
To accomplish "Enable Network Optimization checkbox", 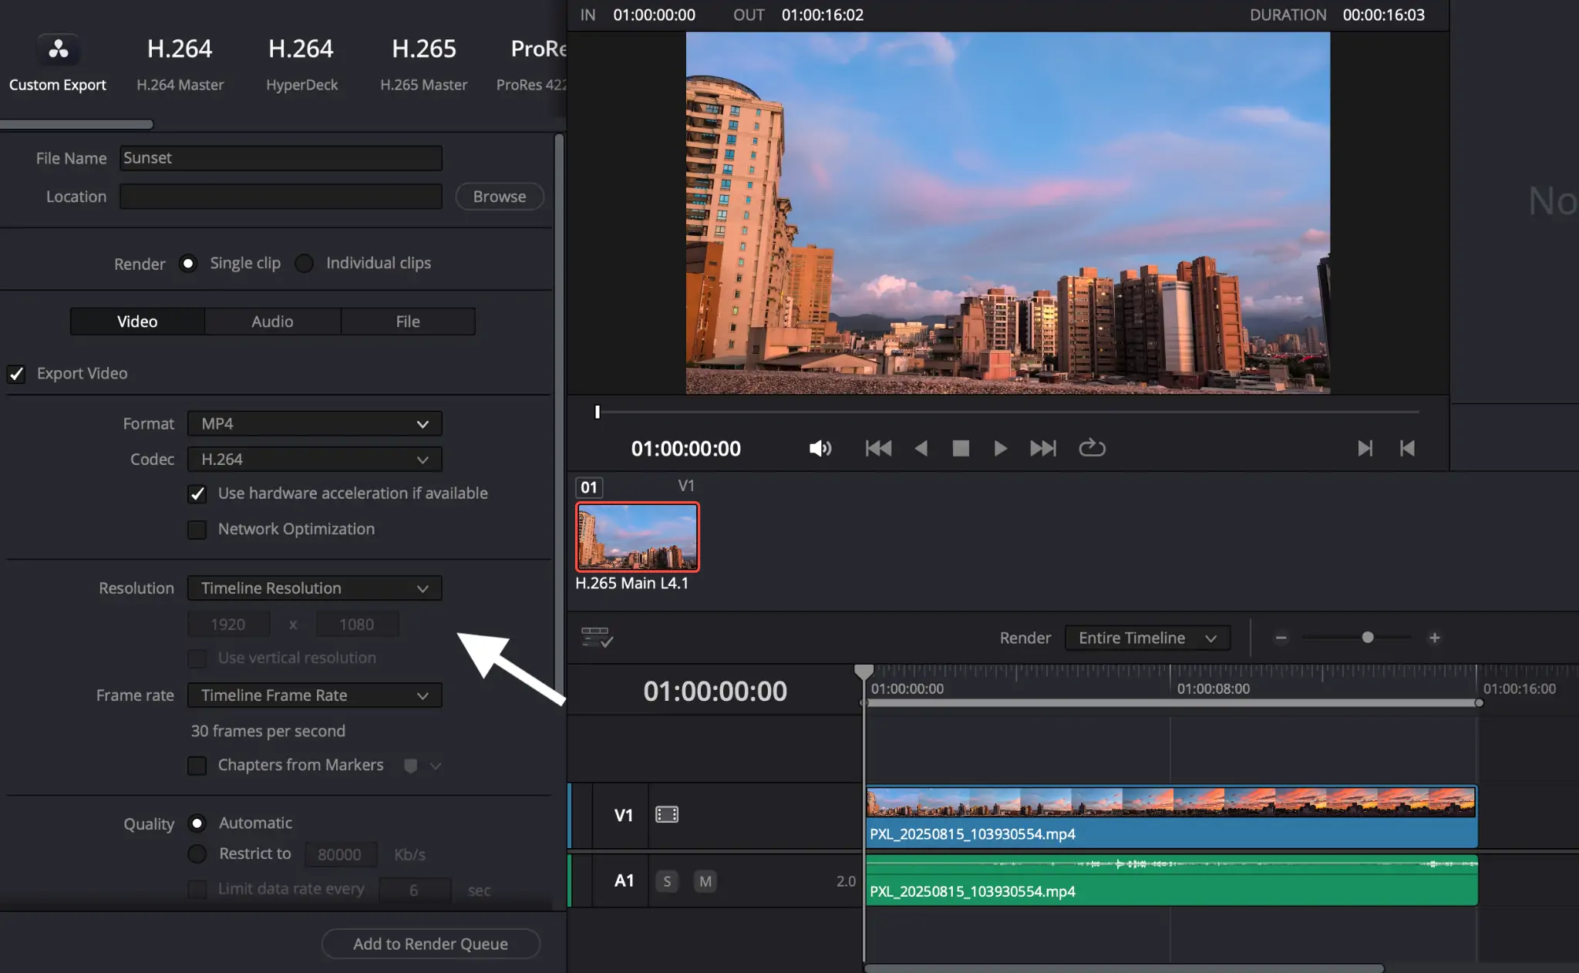I will 197,530.
